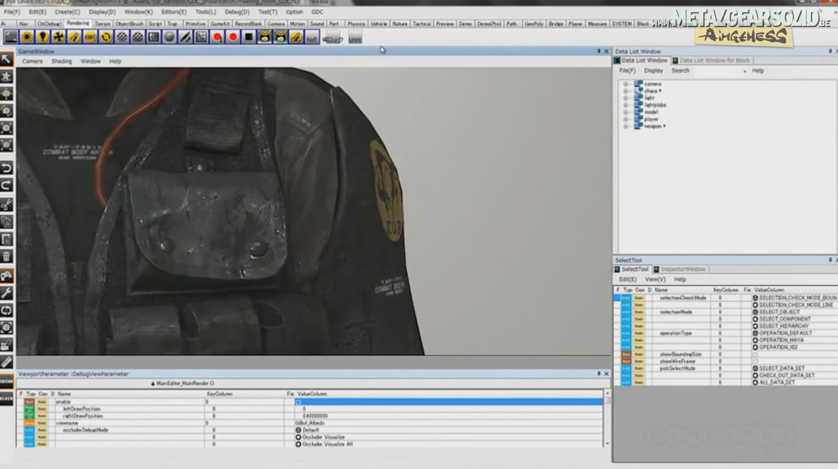Switch to the Physics toolbar tab
The height and width of the screenshot is (469, 838).
point(356,23)
